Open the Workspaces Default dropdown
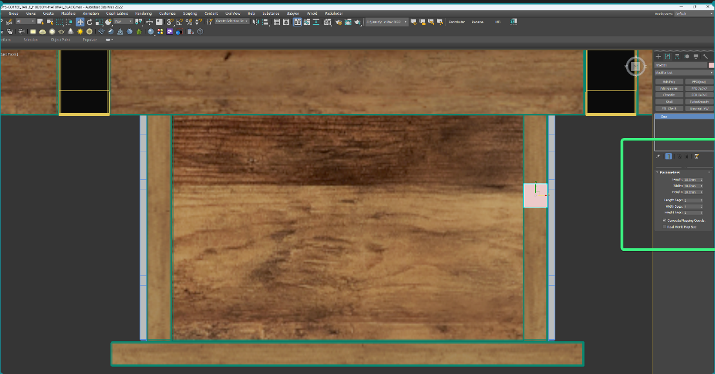 [x=692, y=13]
